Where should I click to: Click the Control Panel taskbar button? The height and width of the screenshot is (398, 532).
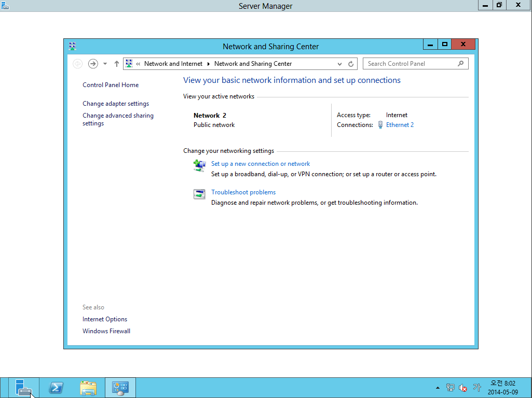coord(120,388)
